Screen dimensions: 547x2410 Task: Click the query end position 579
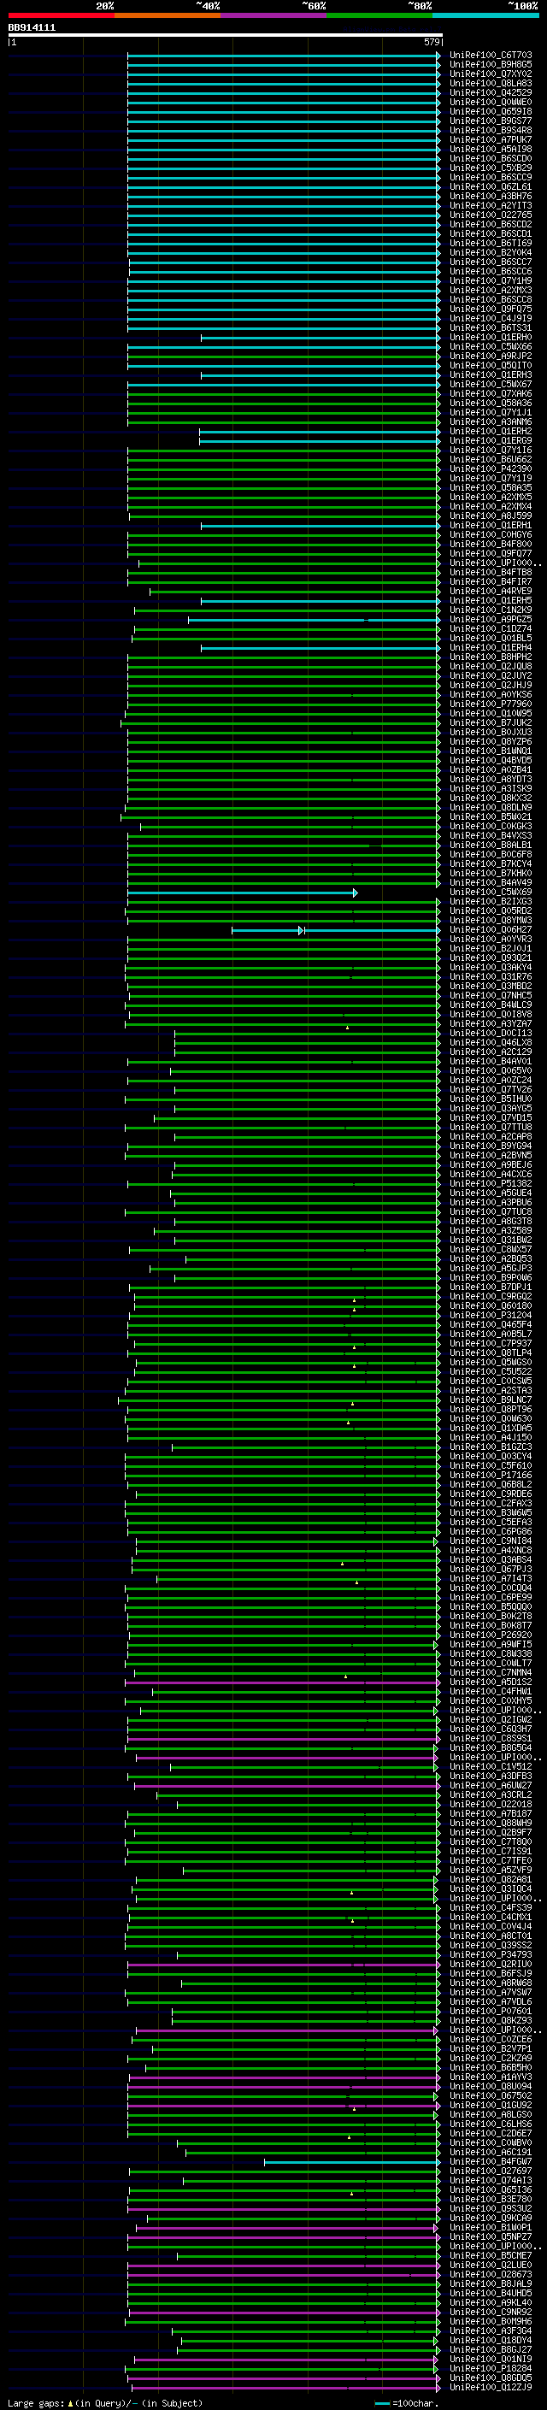tap(431, 42)
